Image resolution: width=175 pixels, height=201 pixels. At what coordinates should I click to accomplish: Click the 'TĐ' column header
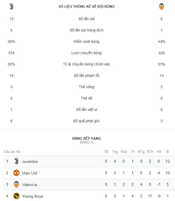(106, 152)
